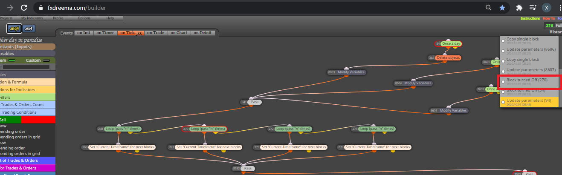Select block 34 Once a day
This screenshot has height=175, width=562.
click(448, 44)
